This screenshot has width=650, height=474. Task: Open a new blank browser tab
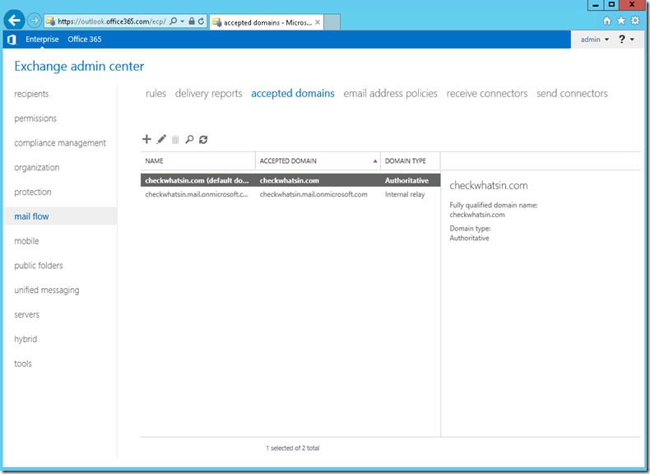point(332,22)
